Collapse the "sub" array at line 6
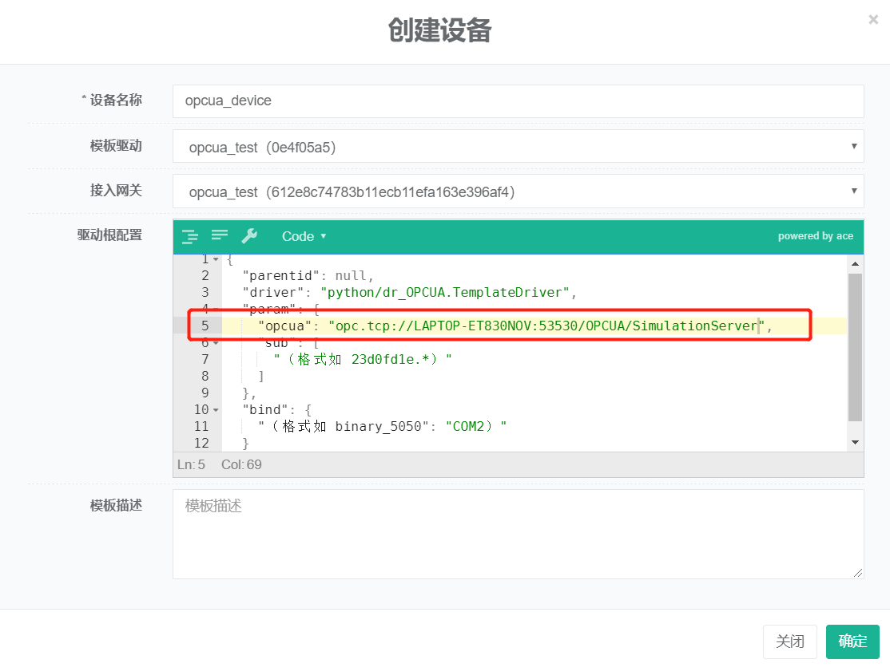The height and width of the screenshot is (671, 890). [216, 343]
